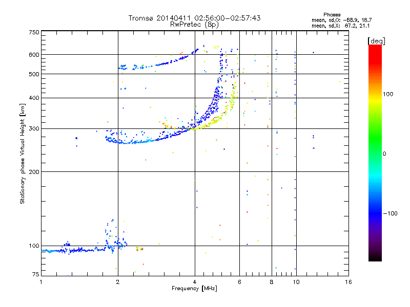The height and width of the screenshot is (307, 410).
Task: Click the 'mean, sd,O: -88.9, 18.7' text
Action: tap(341, 20)
